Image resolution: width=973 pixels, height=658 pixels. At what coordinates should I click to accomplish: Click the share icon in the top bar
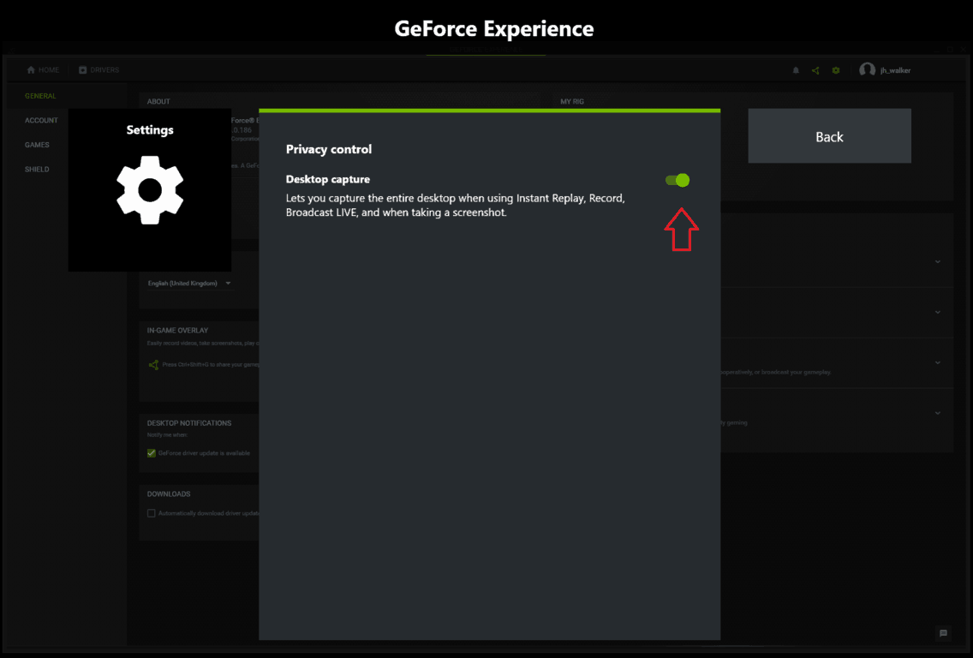(x=815, y=70)
